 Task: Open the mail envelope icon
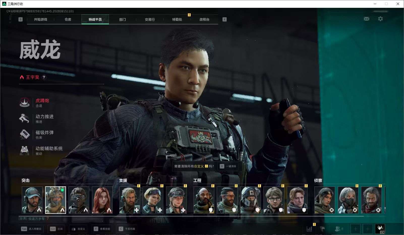(x=366, y=19)
